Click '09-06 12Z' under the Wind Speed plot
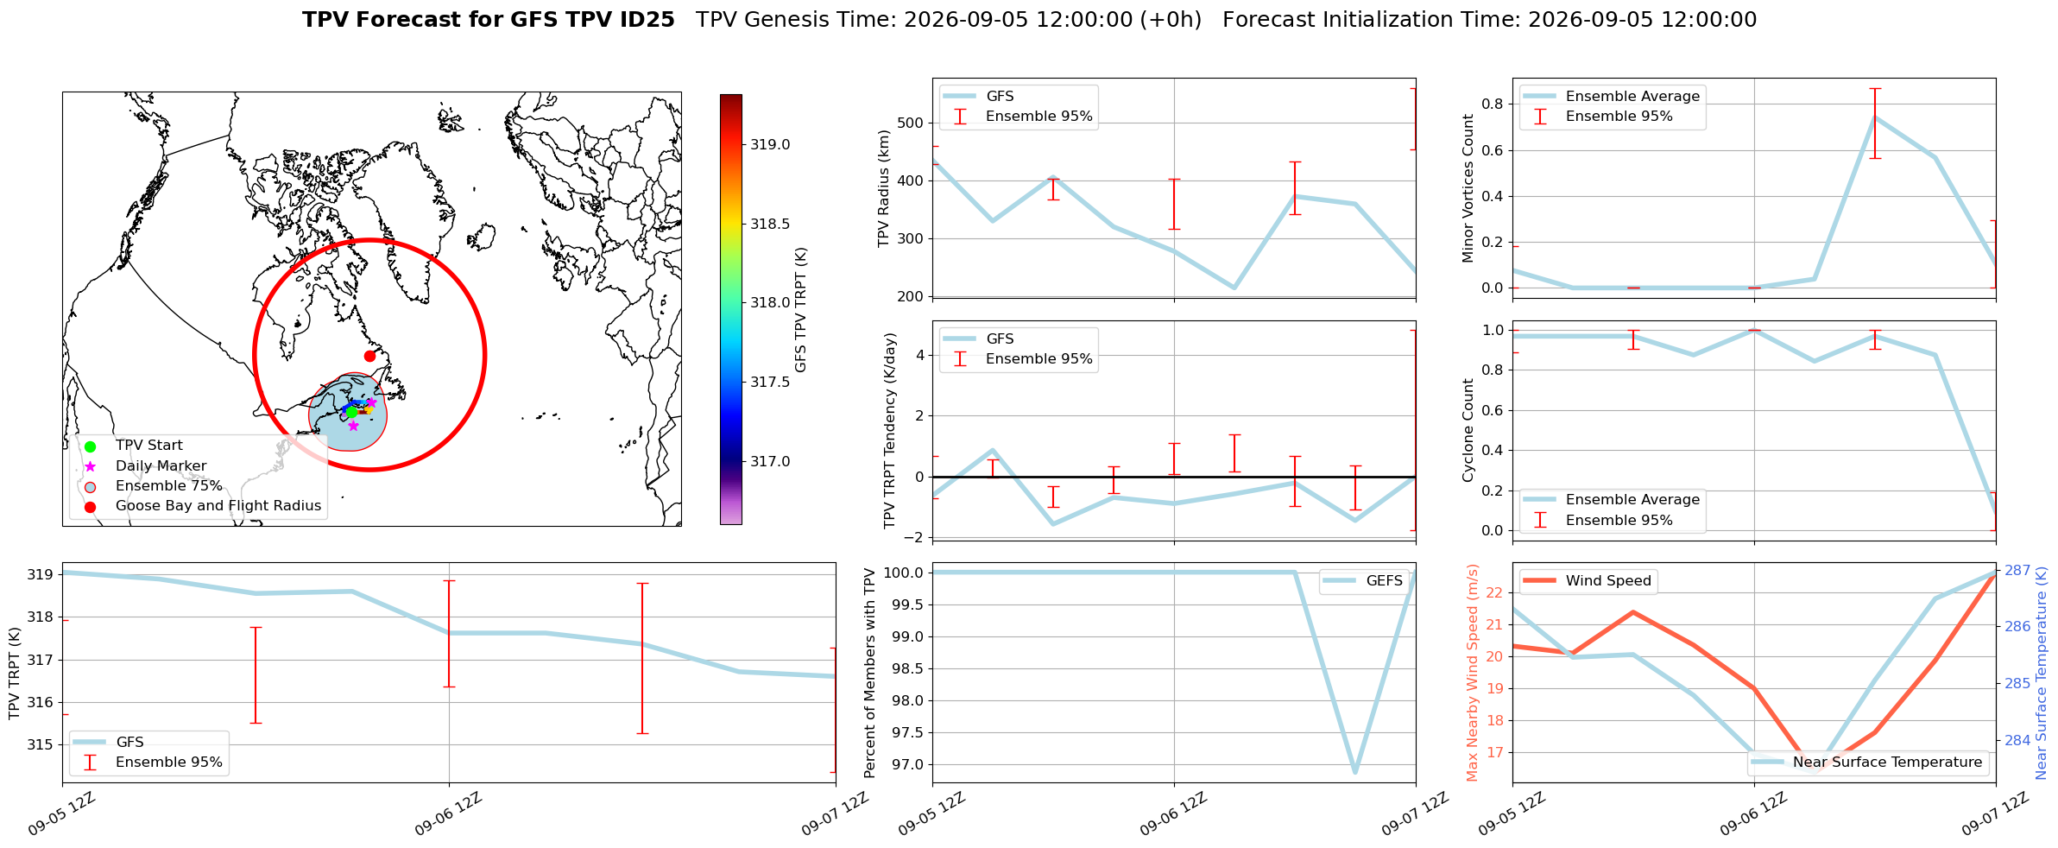The width and height of the screenshot is (2058, 848). click(1755, 814)
